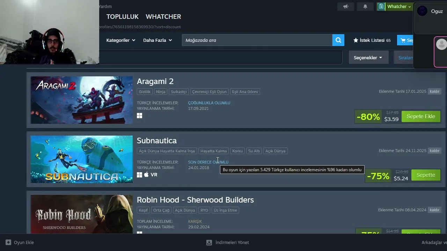Open Aragami 2 thumbnail
The height and width of the screenshot is (251, 447).
click(81, 100)
